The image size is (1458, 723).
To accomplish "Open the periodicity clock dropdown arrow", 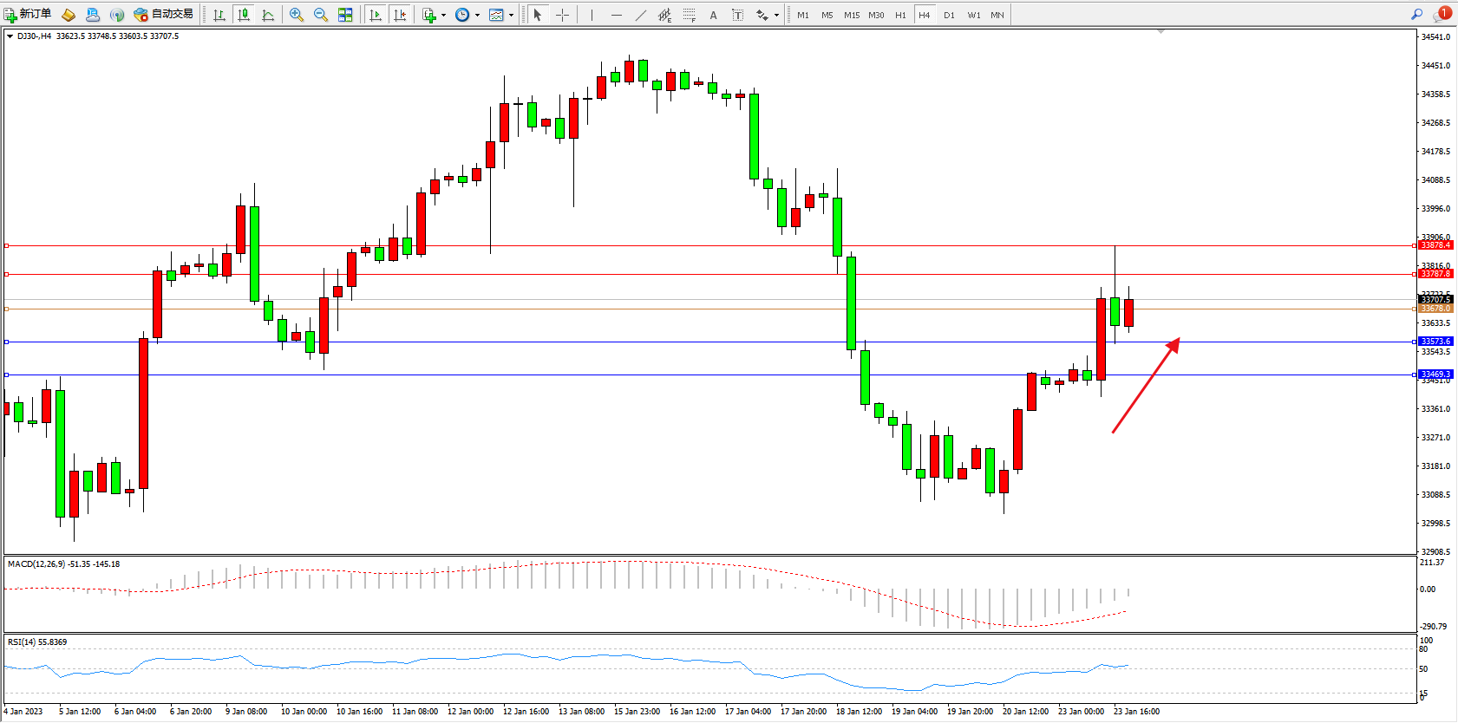I will click(x=477, y=15).
